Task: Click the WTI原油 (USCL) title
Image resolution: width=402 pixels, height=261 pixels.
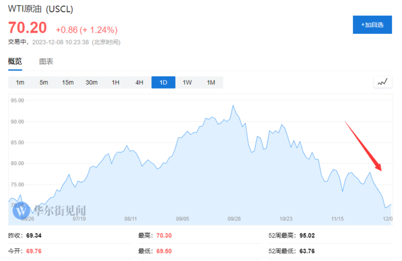Action: (40, 9)
